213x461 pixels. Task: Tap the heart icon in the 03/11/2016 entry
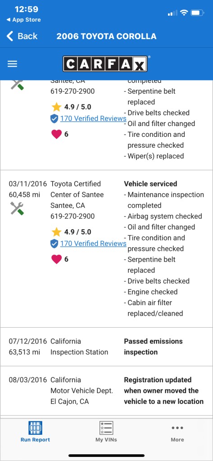(56, 259)
